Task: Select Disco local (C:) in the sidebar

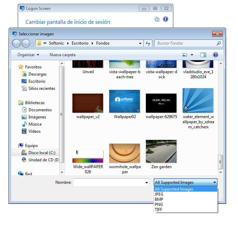Action: pos(41,153)
